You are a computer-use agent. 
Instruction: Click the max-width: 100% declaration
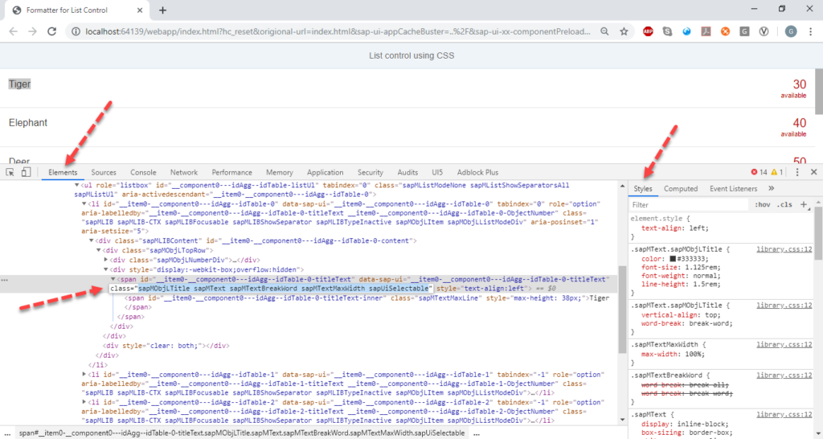[x=673, y=354]
